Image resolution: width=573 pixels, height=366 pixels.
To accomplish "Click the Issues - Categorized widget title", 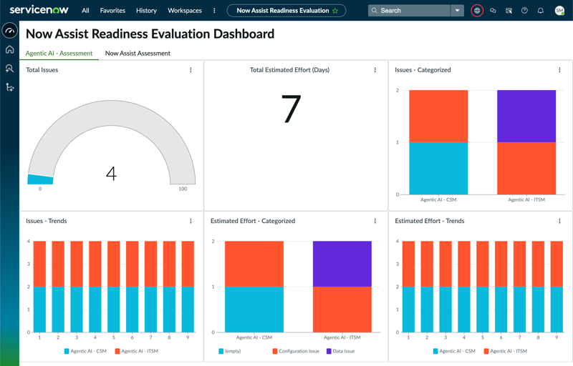I will 423,70.
